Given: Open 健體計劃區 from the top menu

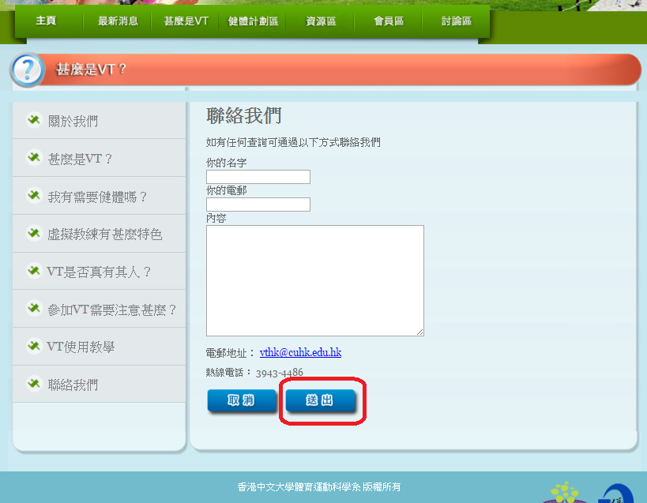Looking at the screenshot, I should [253, 21].
